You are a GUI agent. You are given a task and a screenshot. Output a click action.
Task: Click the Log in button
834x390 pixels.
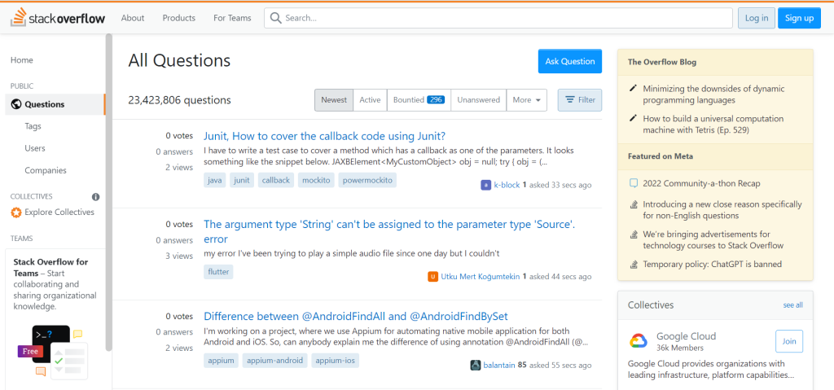tap(757, 18)
